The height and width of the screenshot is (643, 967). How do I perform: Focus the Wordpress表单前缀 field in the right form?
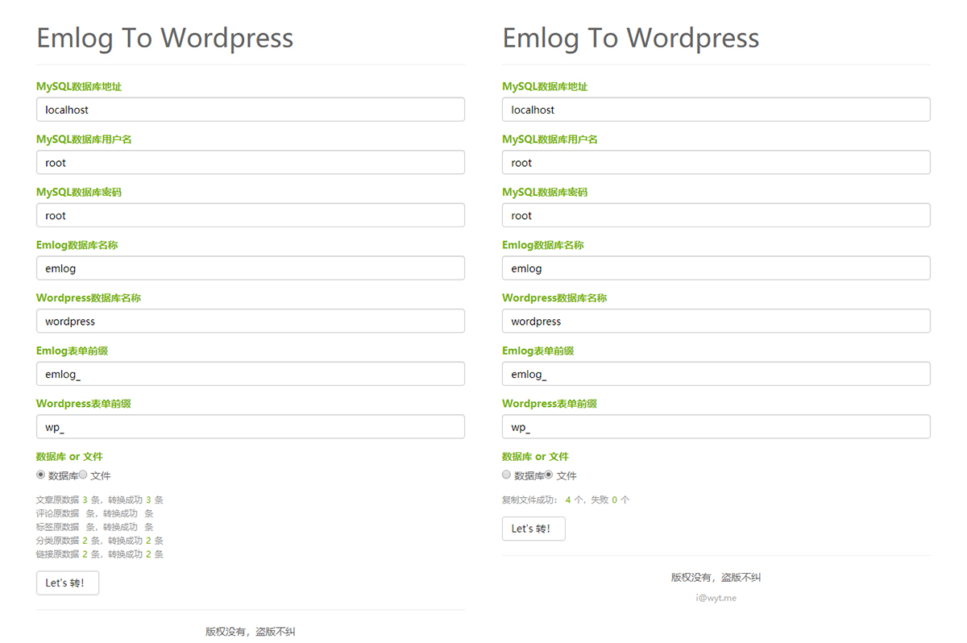(x=716, y=427)
